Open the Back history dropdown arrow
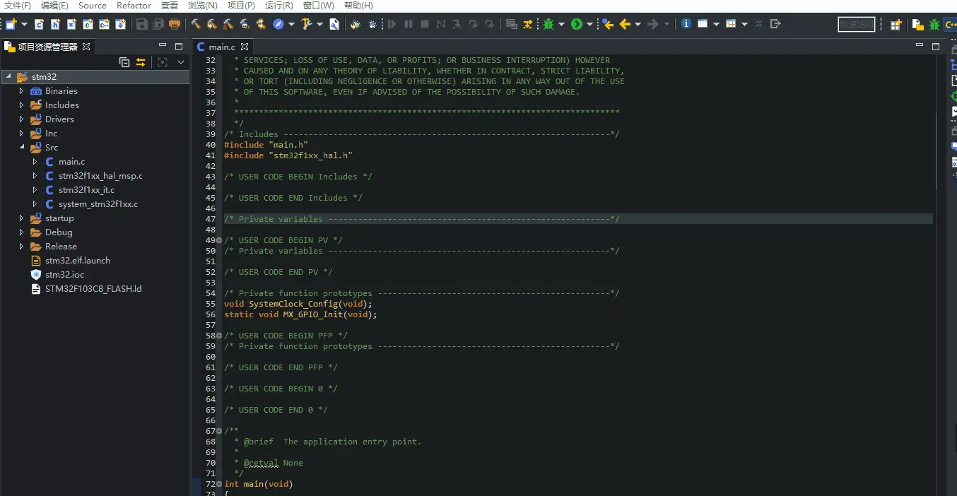 click(638, 24)
